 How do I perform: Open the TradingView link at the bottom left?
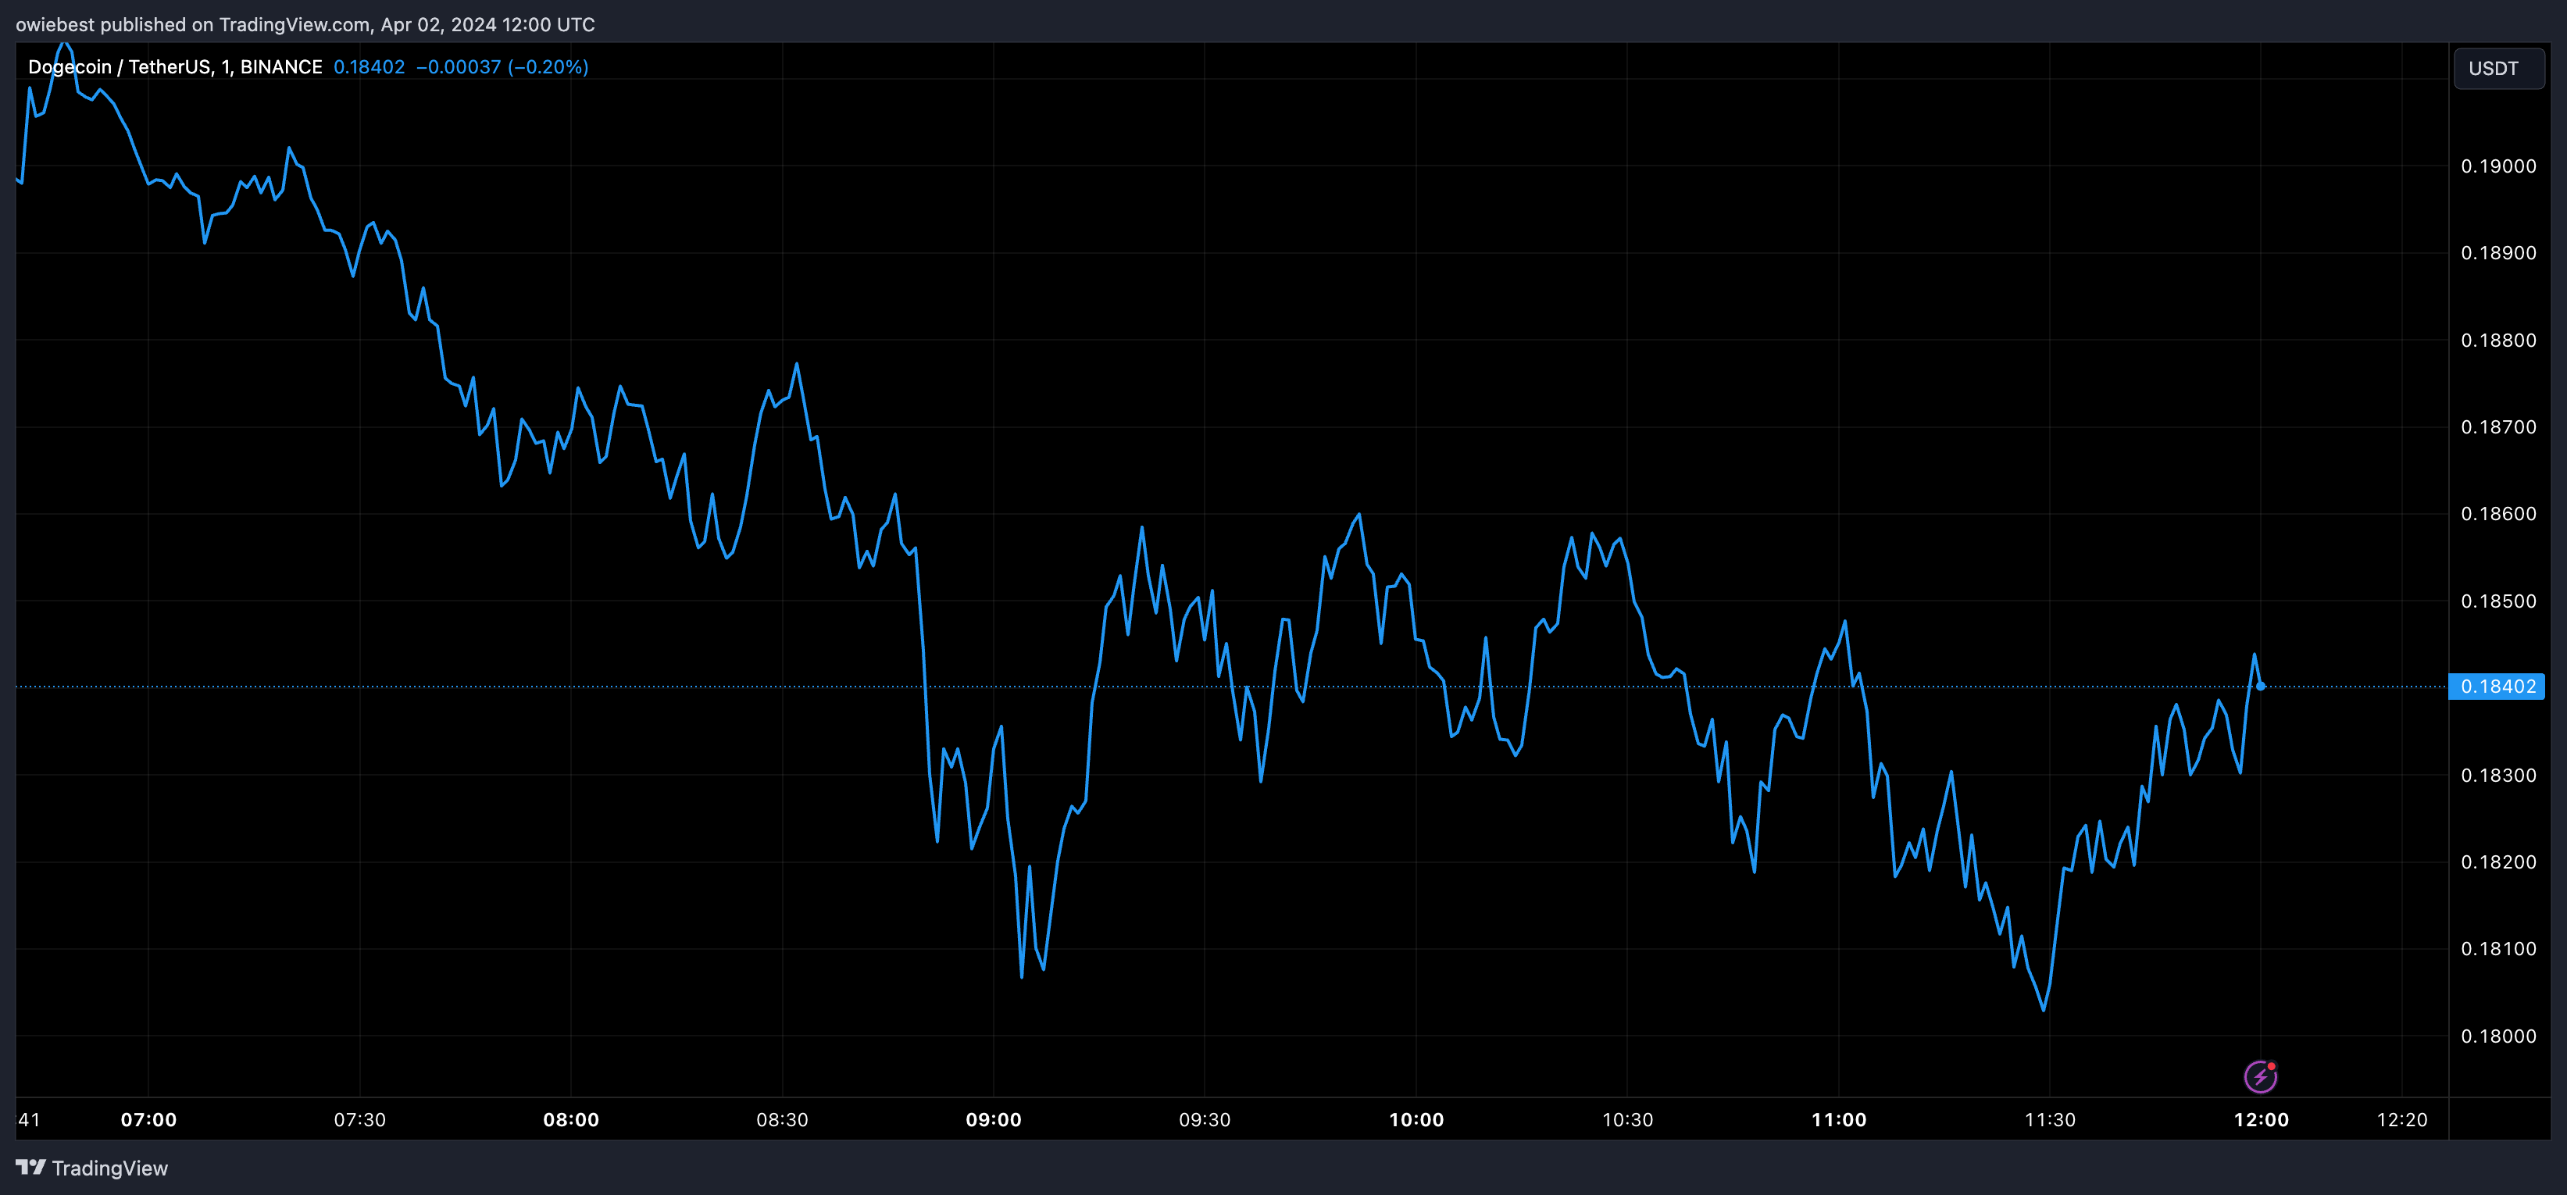pyautogui.click(x=91, y=1167)
